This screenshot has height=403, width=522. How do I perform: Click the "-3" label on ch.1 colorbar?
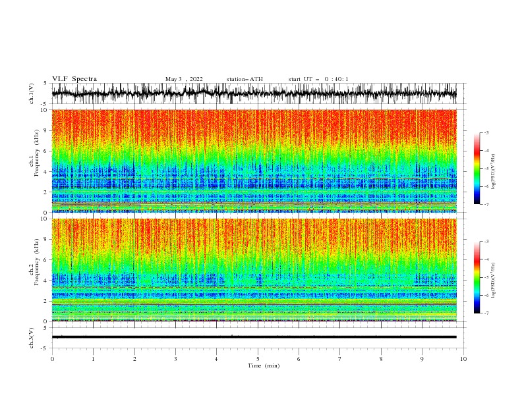click(486, 132)
